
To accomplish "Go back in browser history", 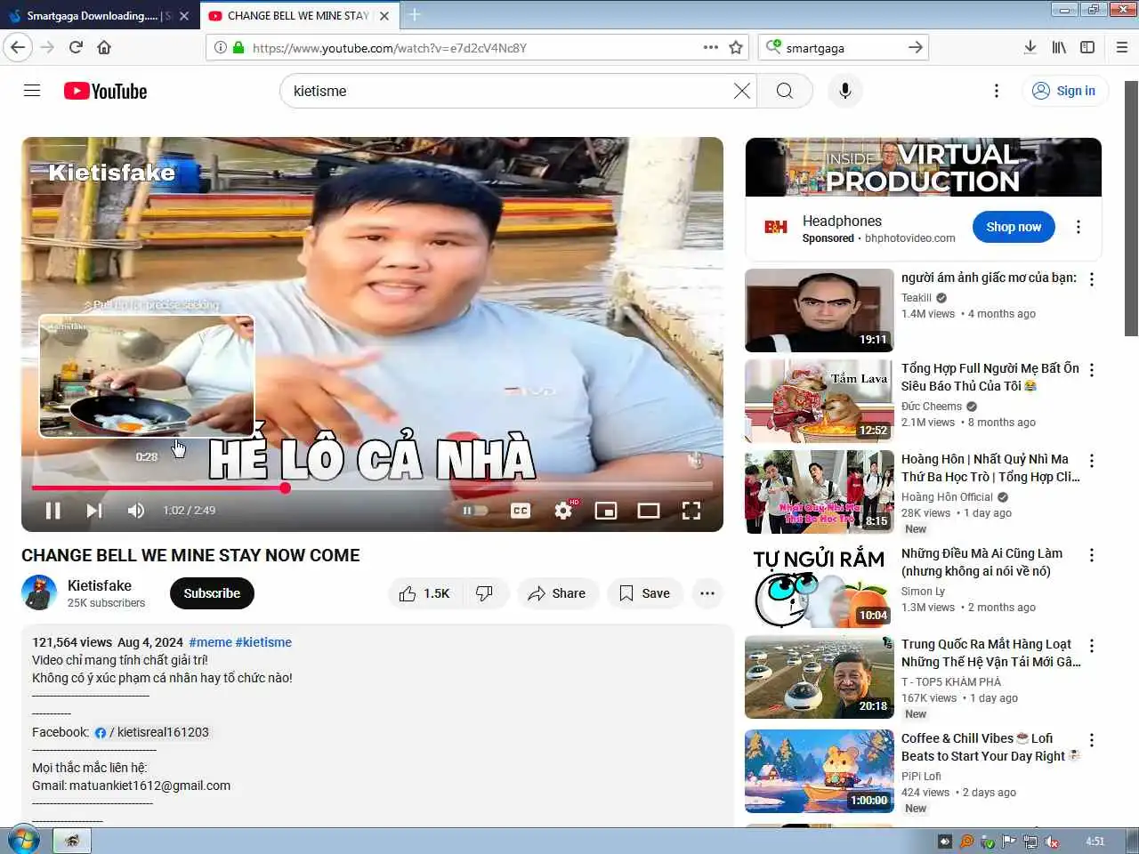I will 18,47.
